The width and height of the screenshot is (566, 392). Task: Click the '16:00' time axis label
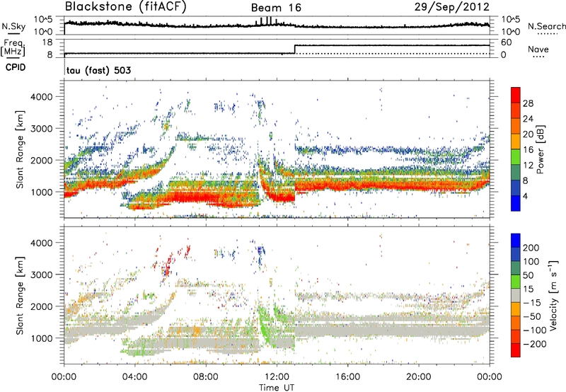coord(347,377)
